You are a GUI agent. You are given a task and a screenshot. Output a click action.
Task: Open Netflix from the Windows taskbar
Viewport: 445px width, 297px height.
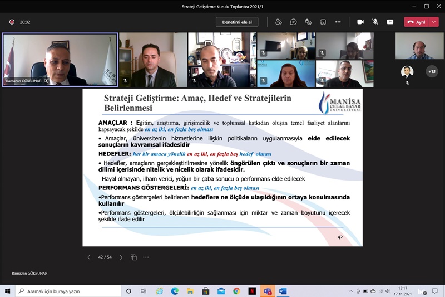(252, 291)
